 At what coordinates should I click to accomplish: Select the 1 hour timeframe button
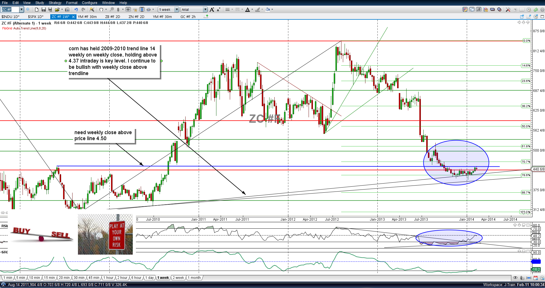pos(108,278)
